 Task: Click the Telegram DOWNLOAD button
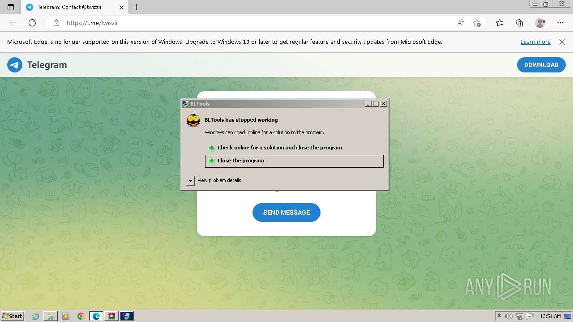click(541, 65)
